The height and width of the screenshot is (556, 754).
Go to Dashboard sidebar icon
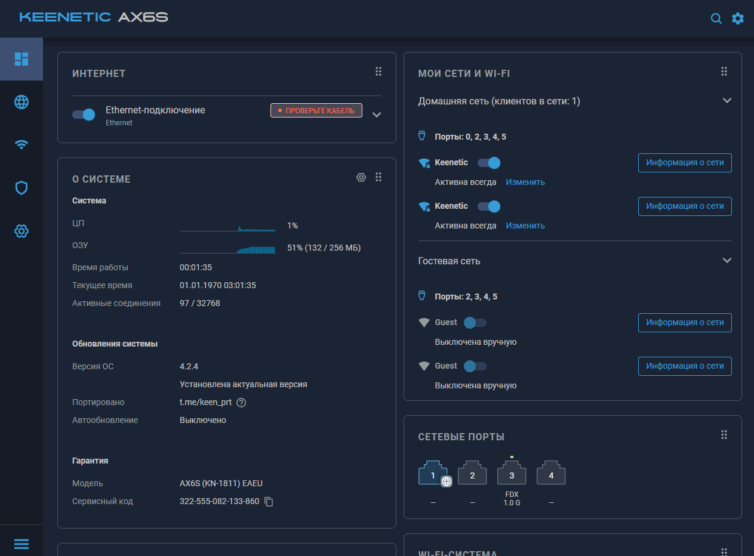pyautogui.click(x=21, y=58)
